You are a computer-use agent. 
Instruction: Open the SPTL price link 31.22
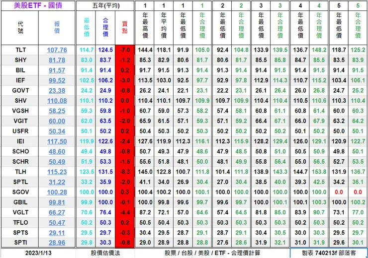(57, 182)
